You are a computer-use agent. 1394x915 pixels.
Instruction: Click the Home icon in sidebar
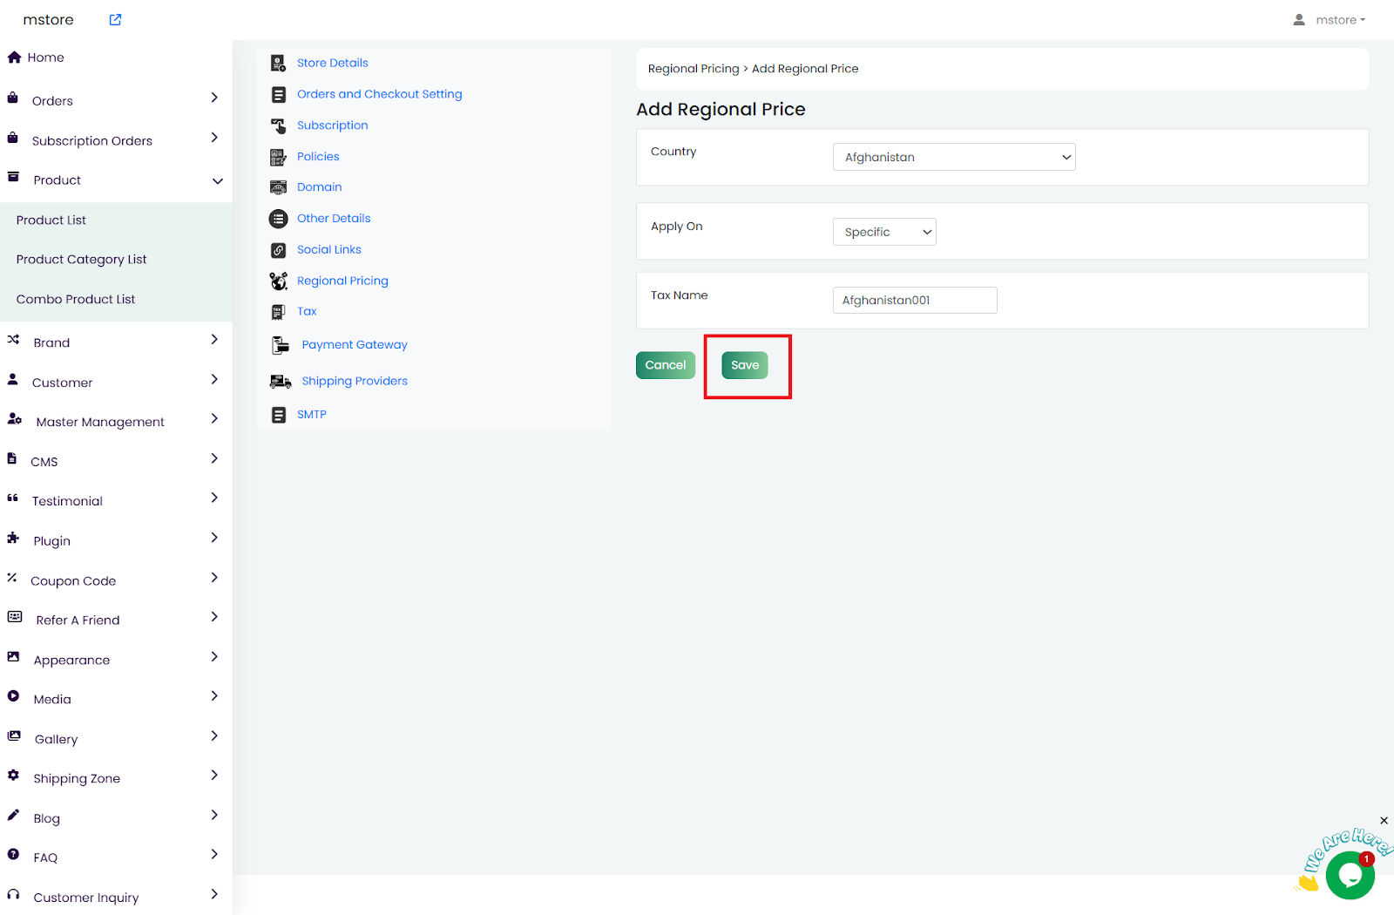[x=14, y=58]
